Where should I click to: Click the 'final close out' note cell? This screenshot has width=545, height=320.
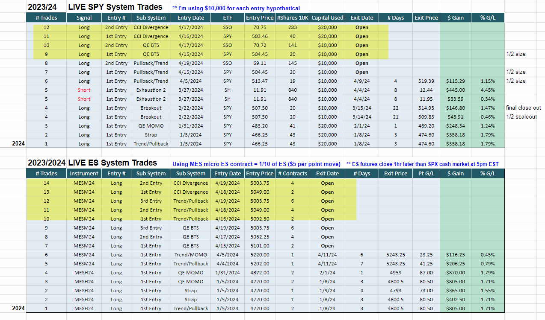523,108
